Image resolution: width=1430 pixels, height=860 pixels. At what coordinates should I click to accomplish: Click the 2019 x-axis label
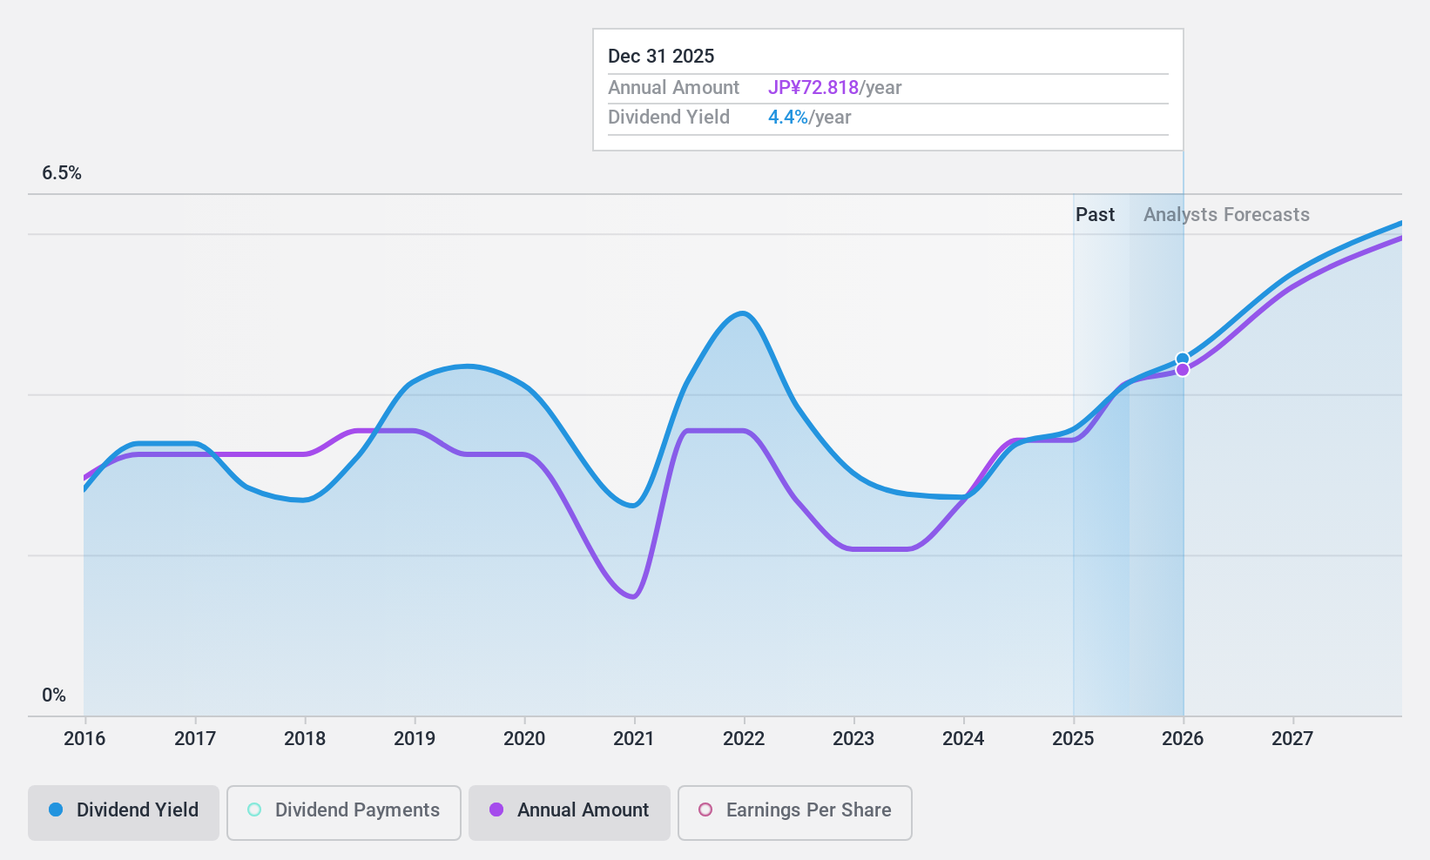pyautogui.click(x=415, y=739)
